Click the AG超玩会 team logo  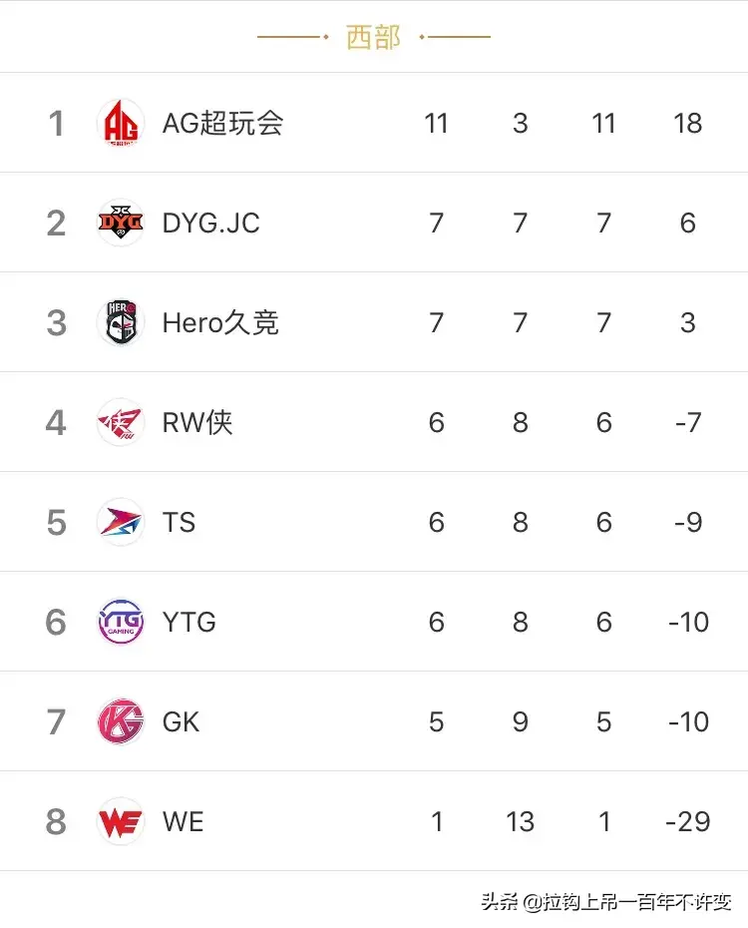[x=121, y=124]
